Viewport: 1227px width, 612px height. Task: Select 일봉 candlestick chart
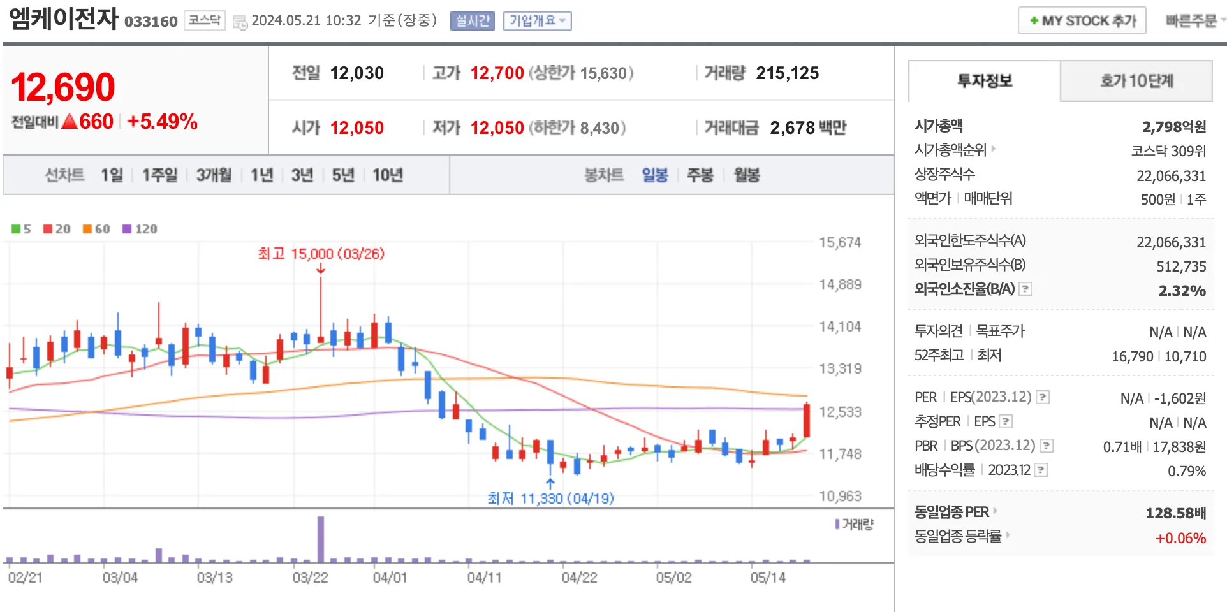click(x=654, y=175)
